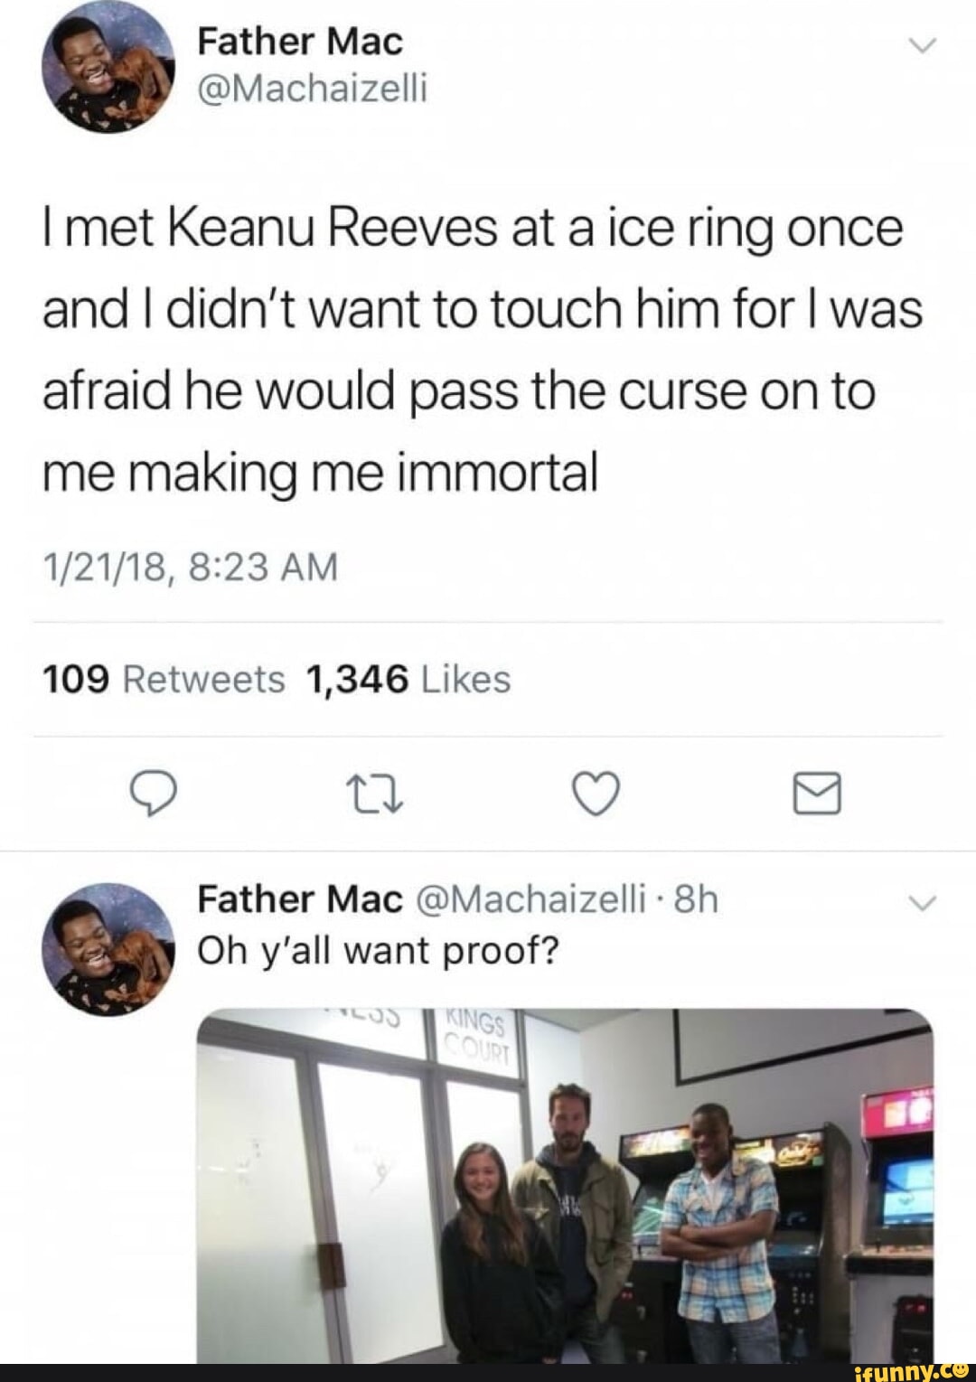Like the tweet with the heart icon
976x1382 pixels.
[x=597, y=794]
